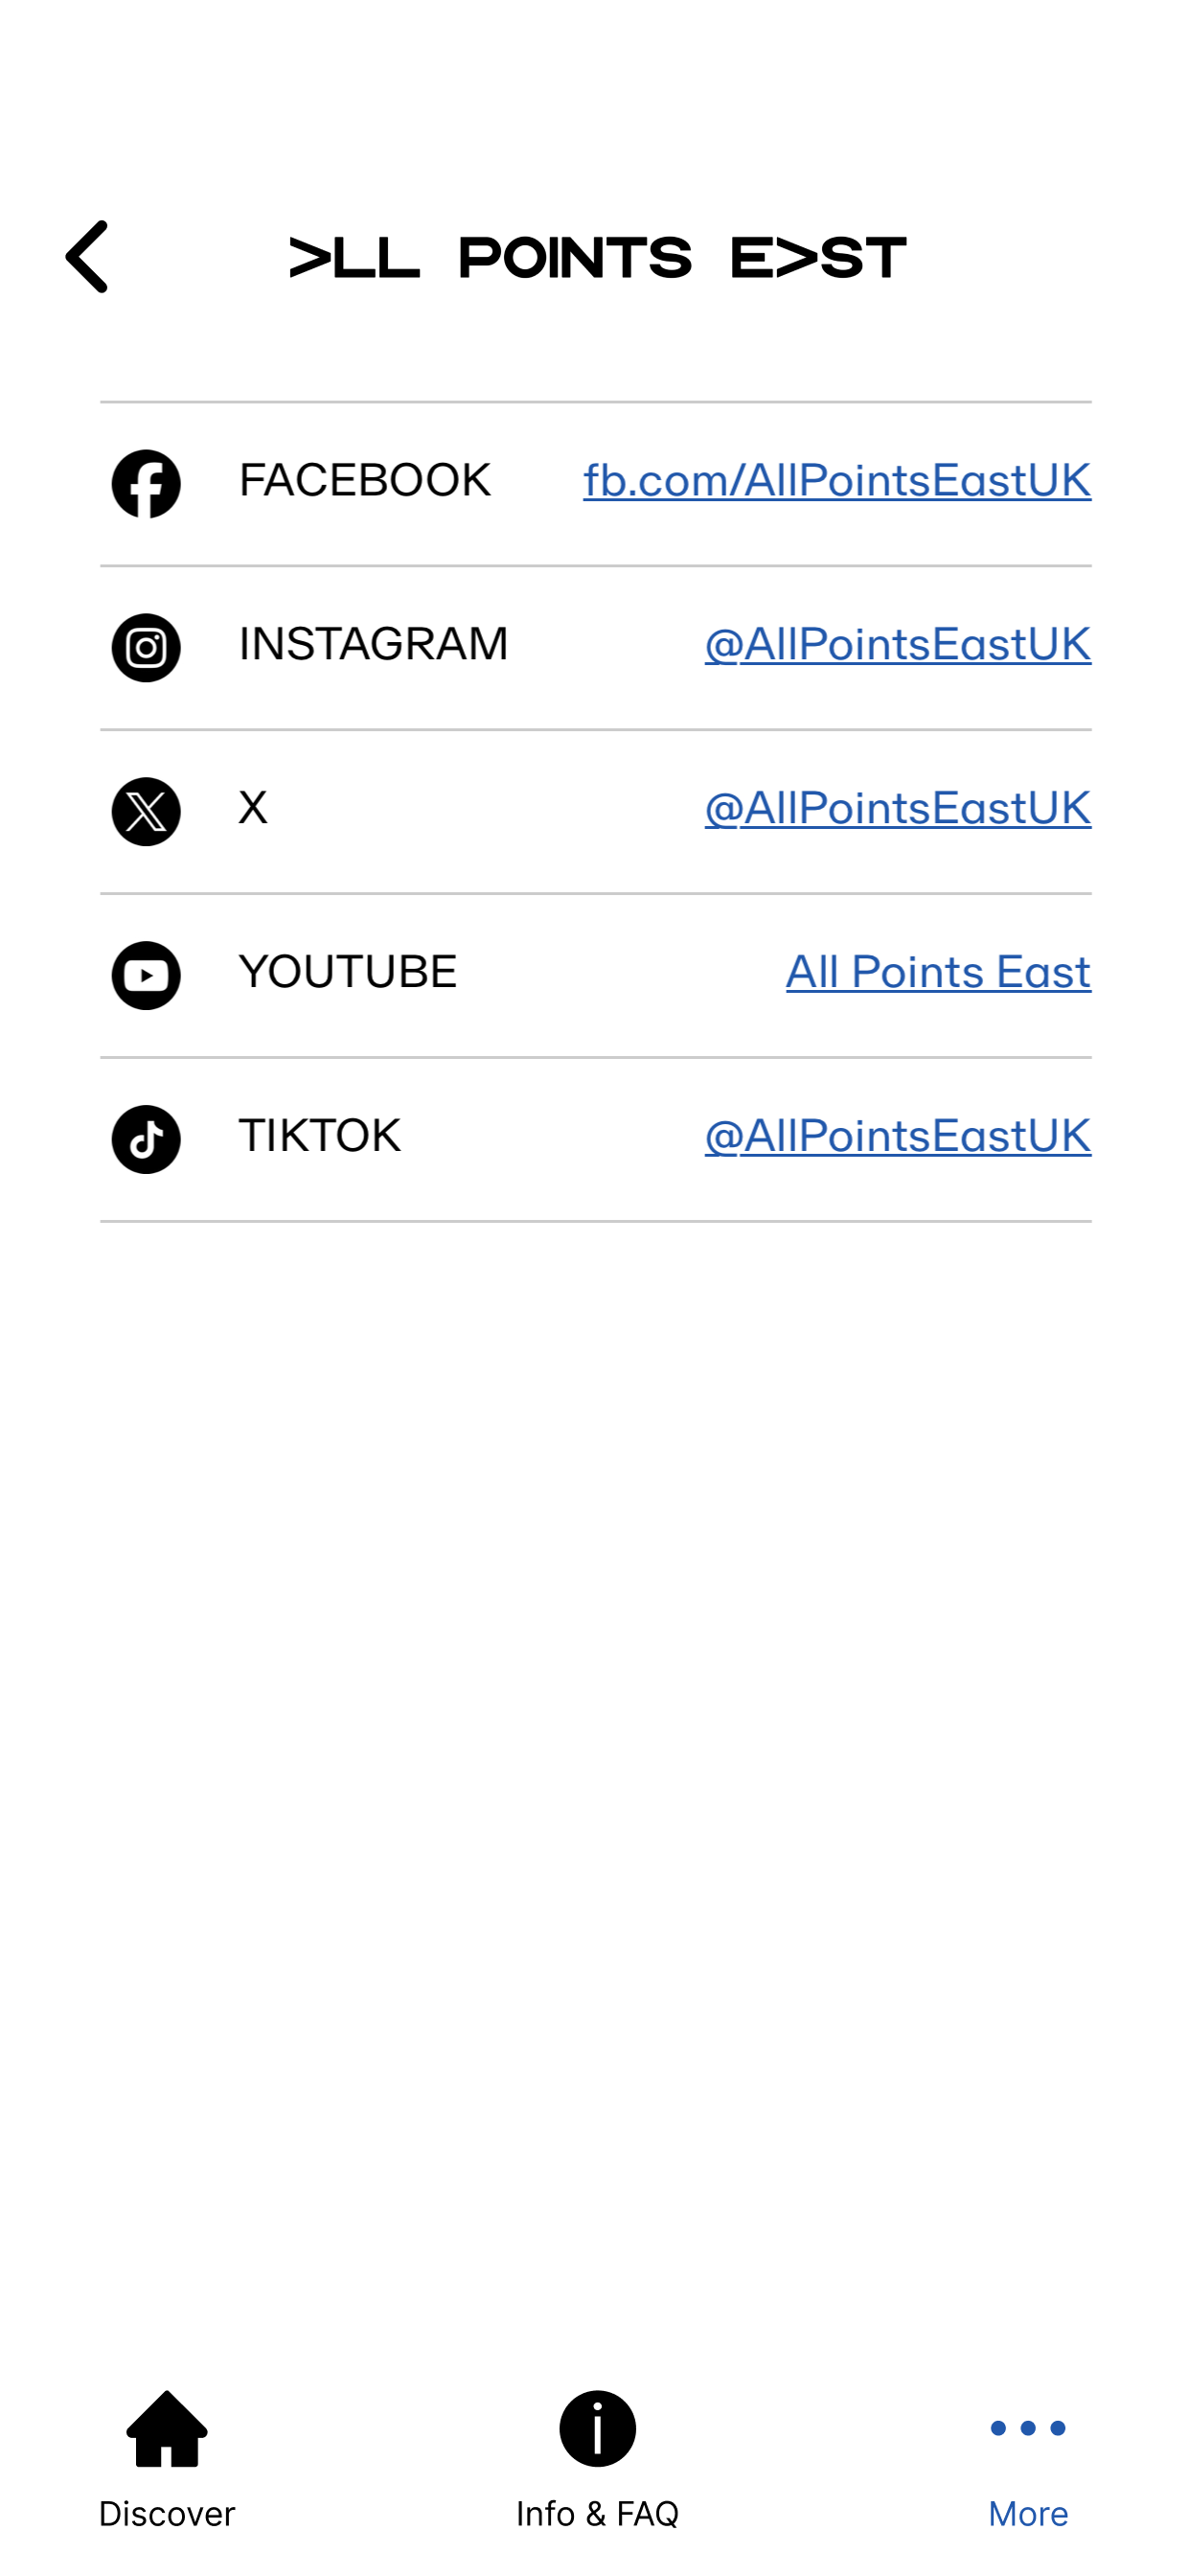The height and width of the screenshot is (2576, 1190).
Task: Click the X logo icon
Action: click(x=146, y=812)
